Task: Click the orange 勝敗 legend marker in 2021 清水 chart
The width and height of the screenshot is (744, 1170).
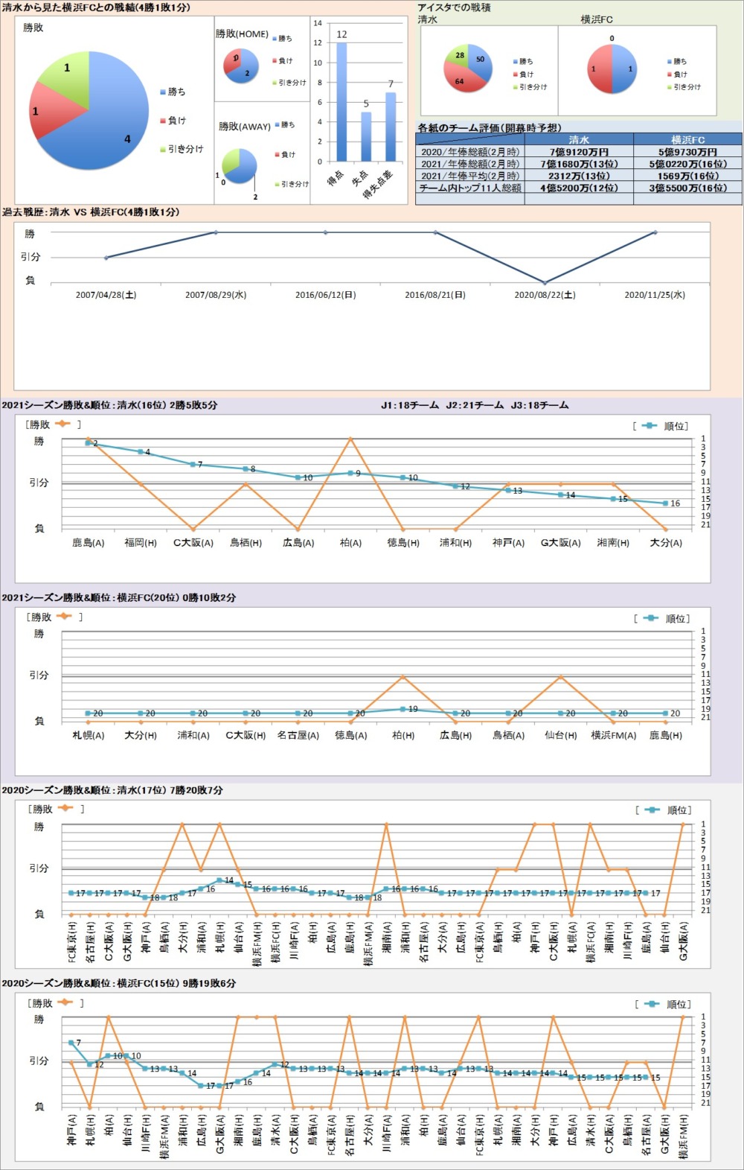Action: [x=62, y=424]
